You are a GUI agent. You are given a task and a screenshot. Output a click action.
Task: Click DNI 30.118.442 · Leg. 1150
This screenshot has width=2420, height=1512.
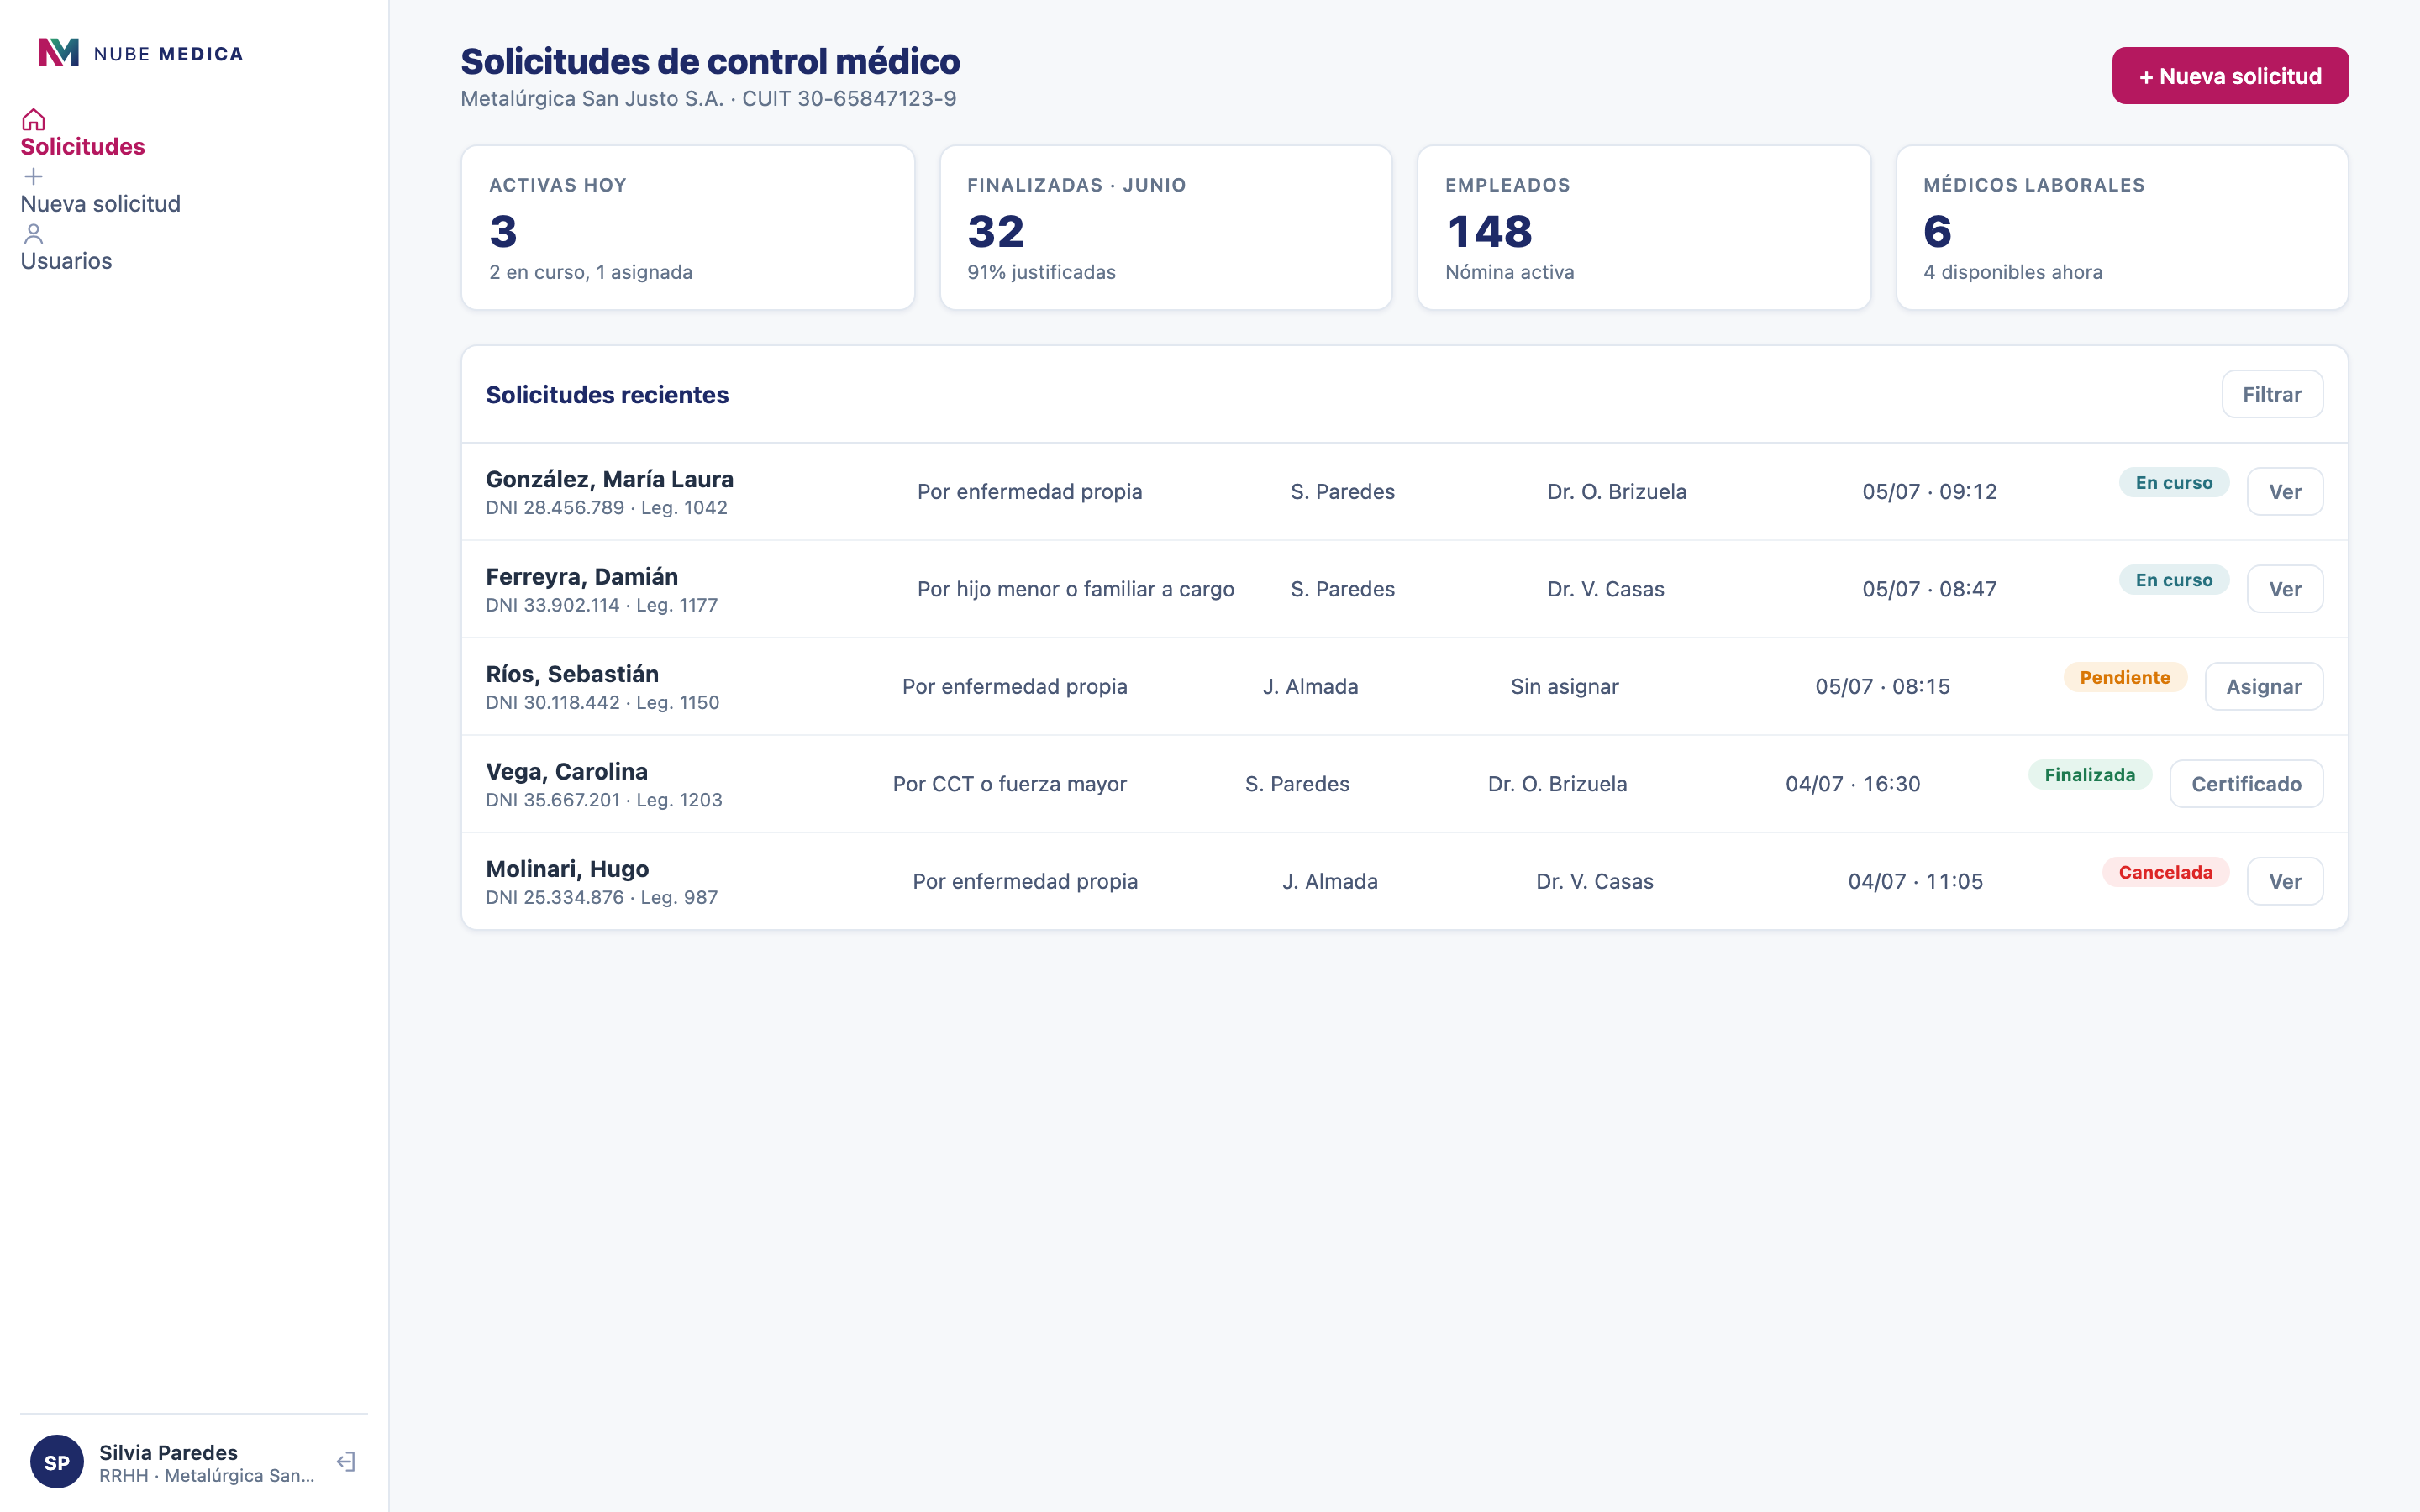603,702
